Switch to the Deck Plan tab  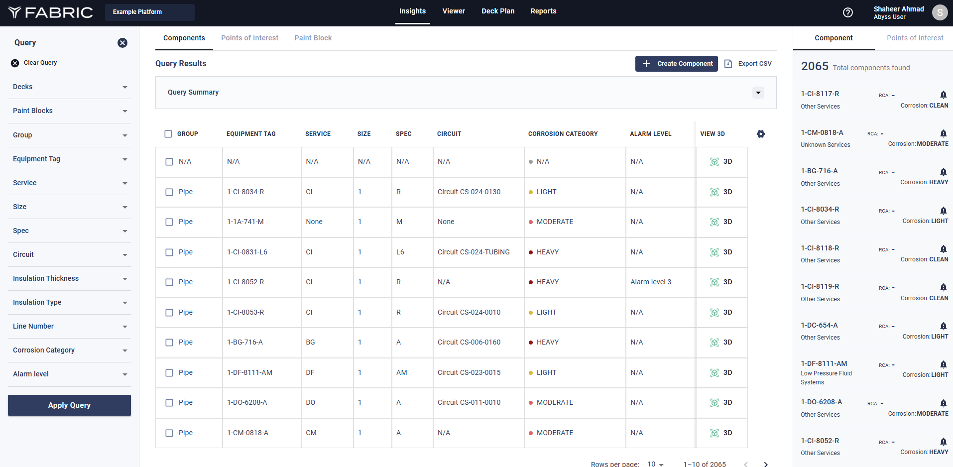tap(497, 11)
